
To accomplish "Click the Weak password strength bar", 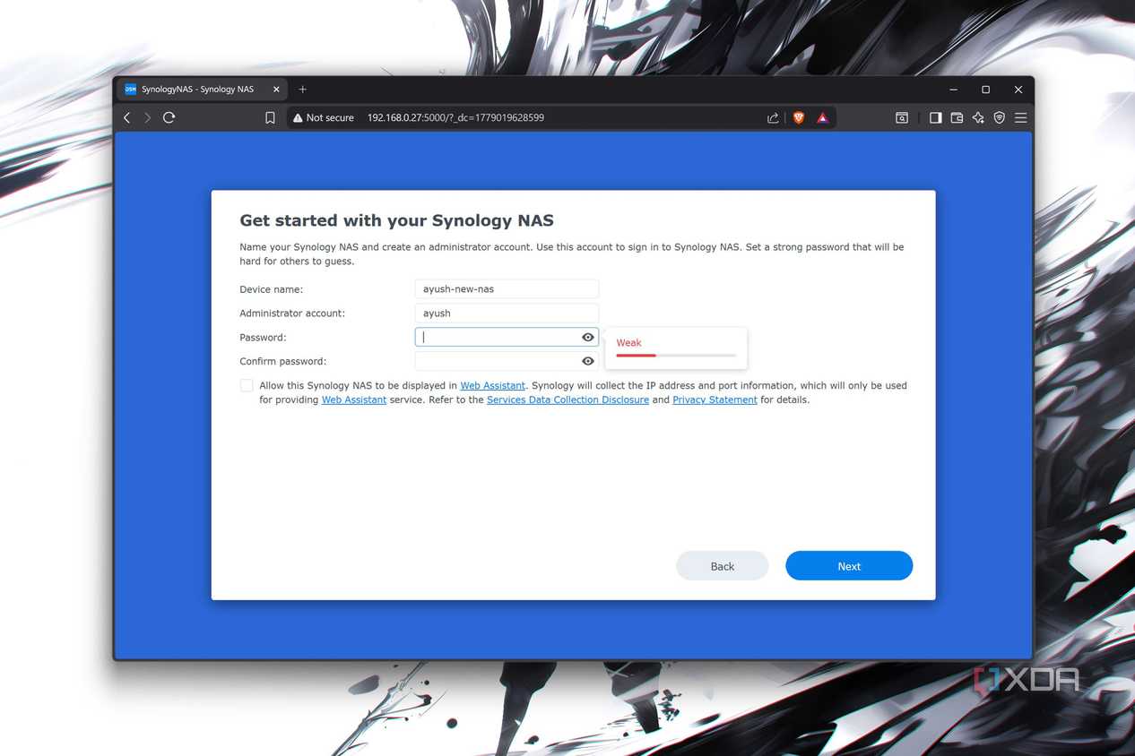I will click(x=676, y=356).
